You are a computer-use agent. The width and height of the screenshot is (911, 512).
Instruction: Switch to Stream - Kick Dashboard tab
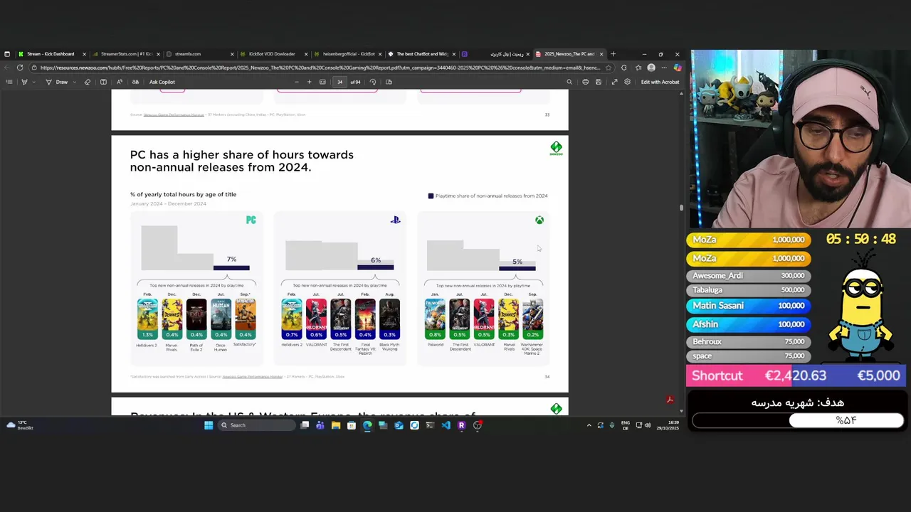[x=51, y=54]
